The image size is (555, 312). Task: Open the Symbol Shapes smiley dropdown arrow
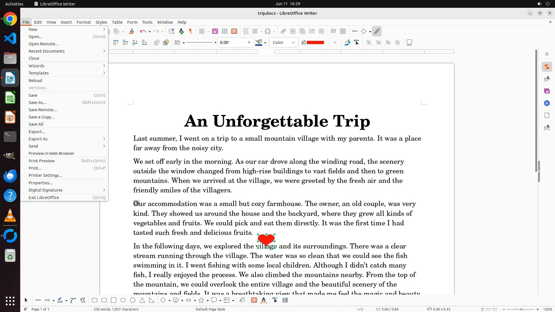pyautogui.click(x=182, y=301)
